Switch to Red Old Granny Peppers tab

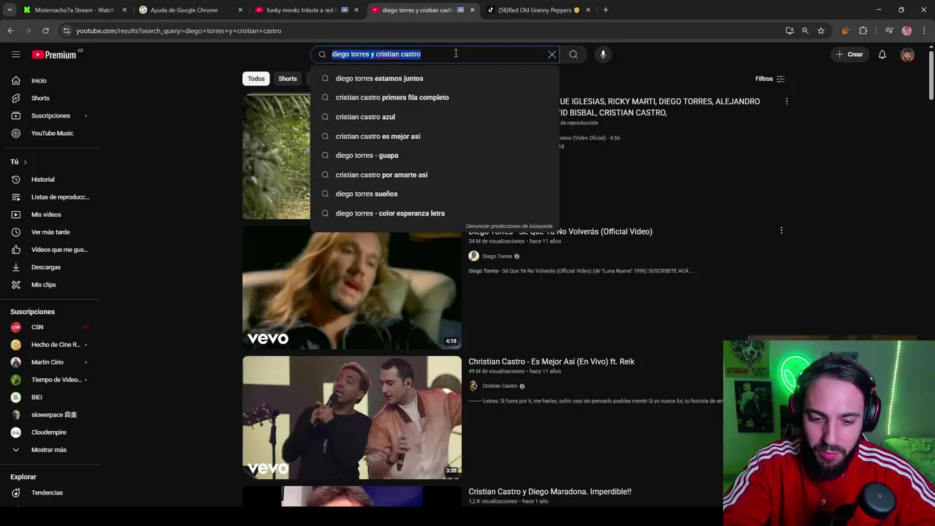pyautogui.click(x=540, y=10)
